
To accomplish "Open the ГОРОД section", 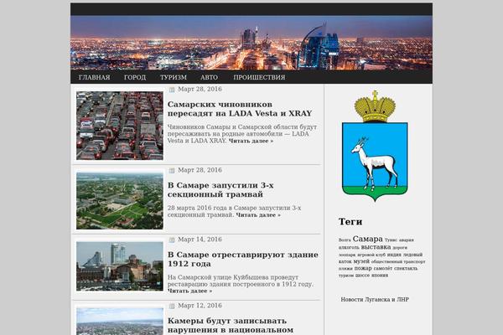I will coord(135,77).
